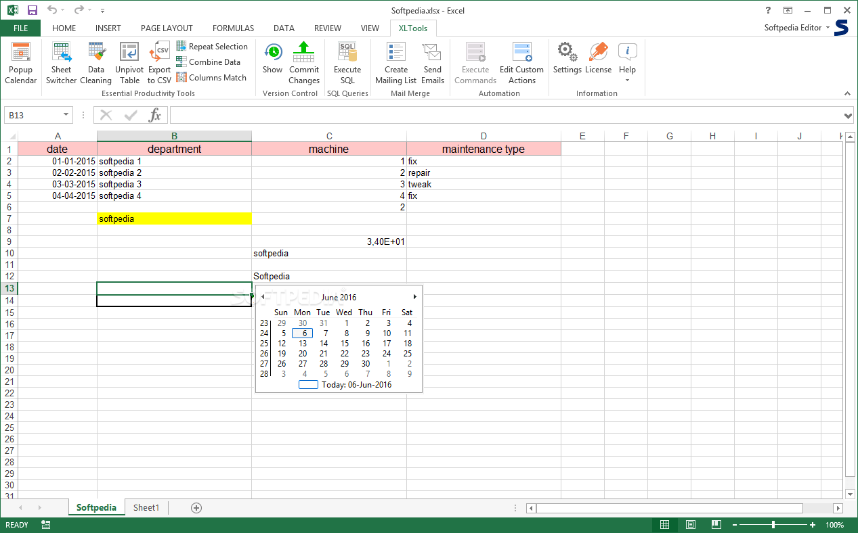Select June 30 in the calendar
Screen dimensions: 858x533
click(x=366, y=364)
